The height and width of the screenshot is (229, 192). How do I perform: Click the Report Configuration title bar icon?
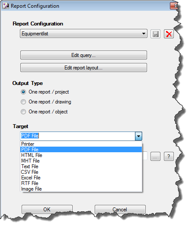point(6,6)
